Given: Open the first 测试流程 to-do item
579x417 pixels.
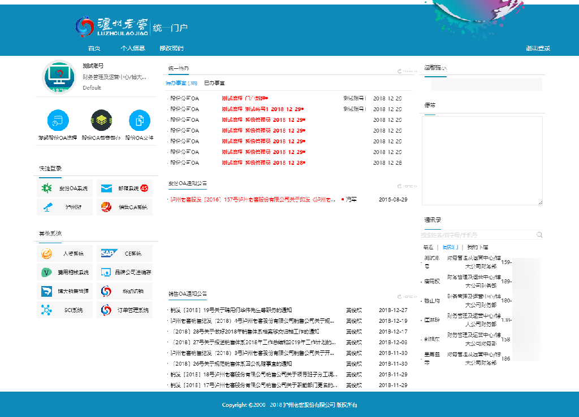Looking at the screenshot, I should pyautogui.click(x=245, y=98).
